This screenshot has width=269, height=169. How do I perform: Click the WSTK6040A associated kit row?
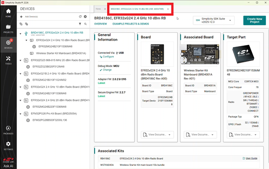point(178,165)
